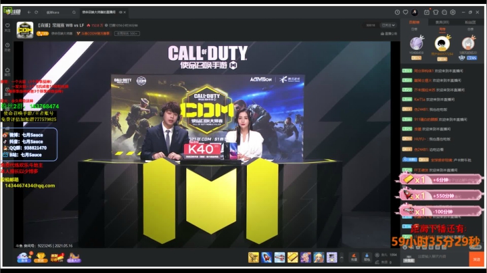This screenshot has height=273, width=487.
Task: Open the blue cloud mascot icon at bottom left
Action: (x=24, y=257)
